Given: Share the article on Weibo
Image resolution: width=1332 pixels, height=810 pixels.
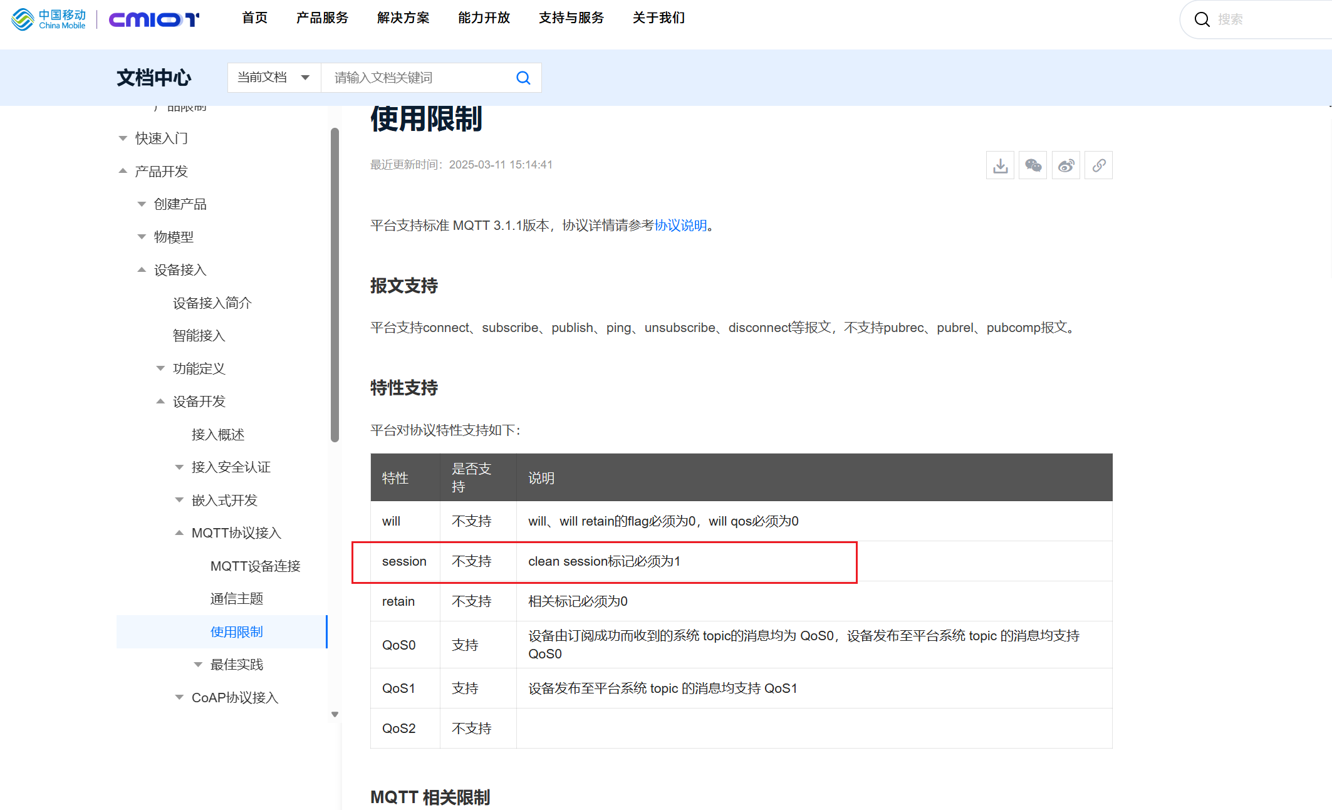Looking at the screenshot, I should pyautogui.click(x=1066, y=165).
